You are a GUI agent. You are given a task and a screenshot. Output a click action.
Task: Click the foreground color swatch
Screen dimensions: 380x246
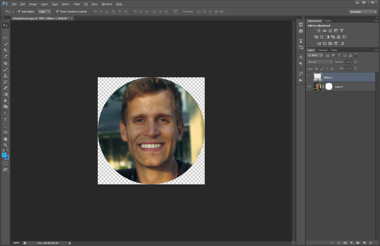[x=5, y=154]
